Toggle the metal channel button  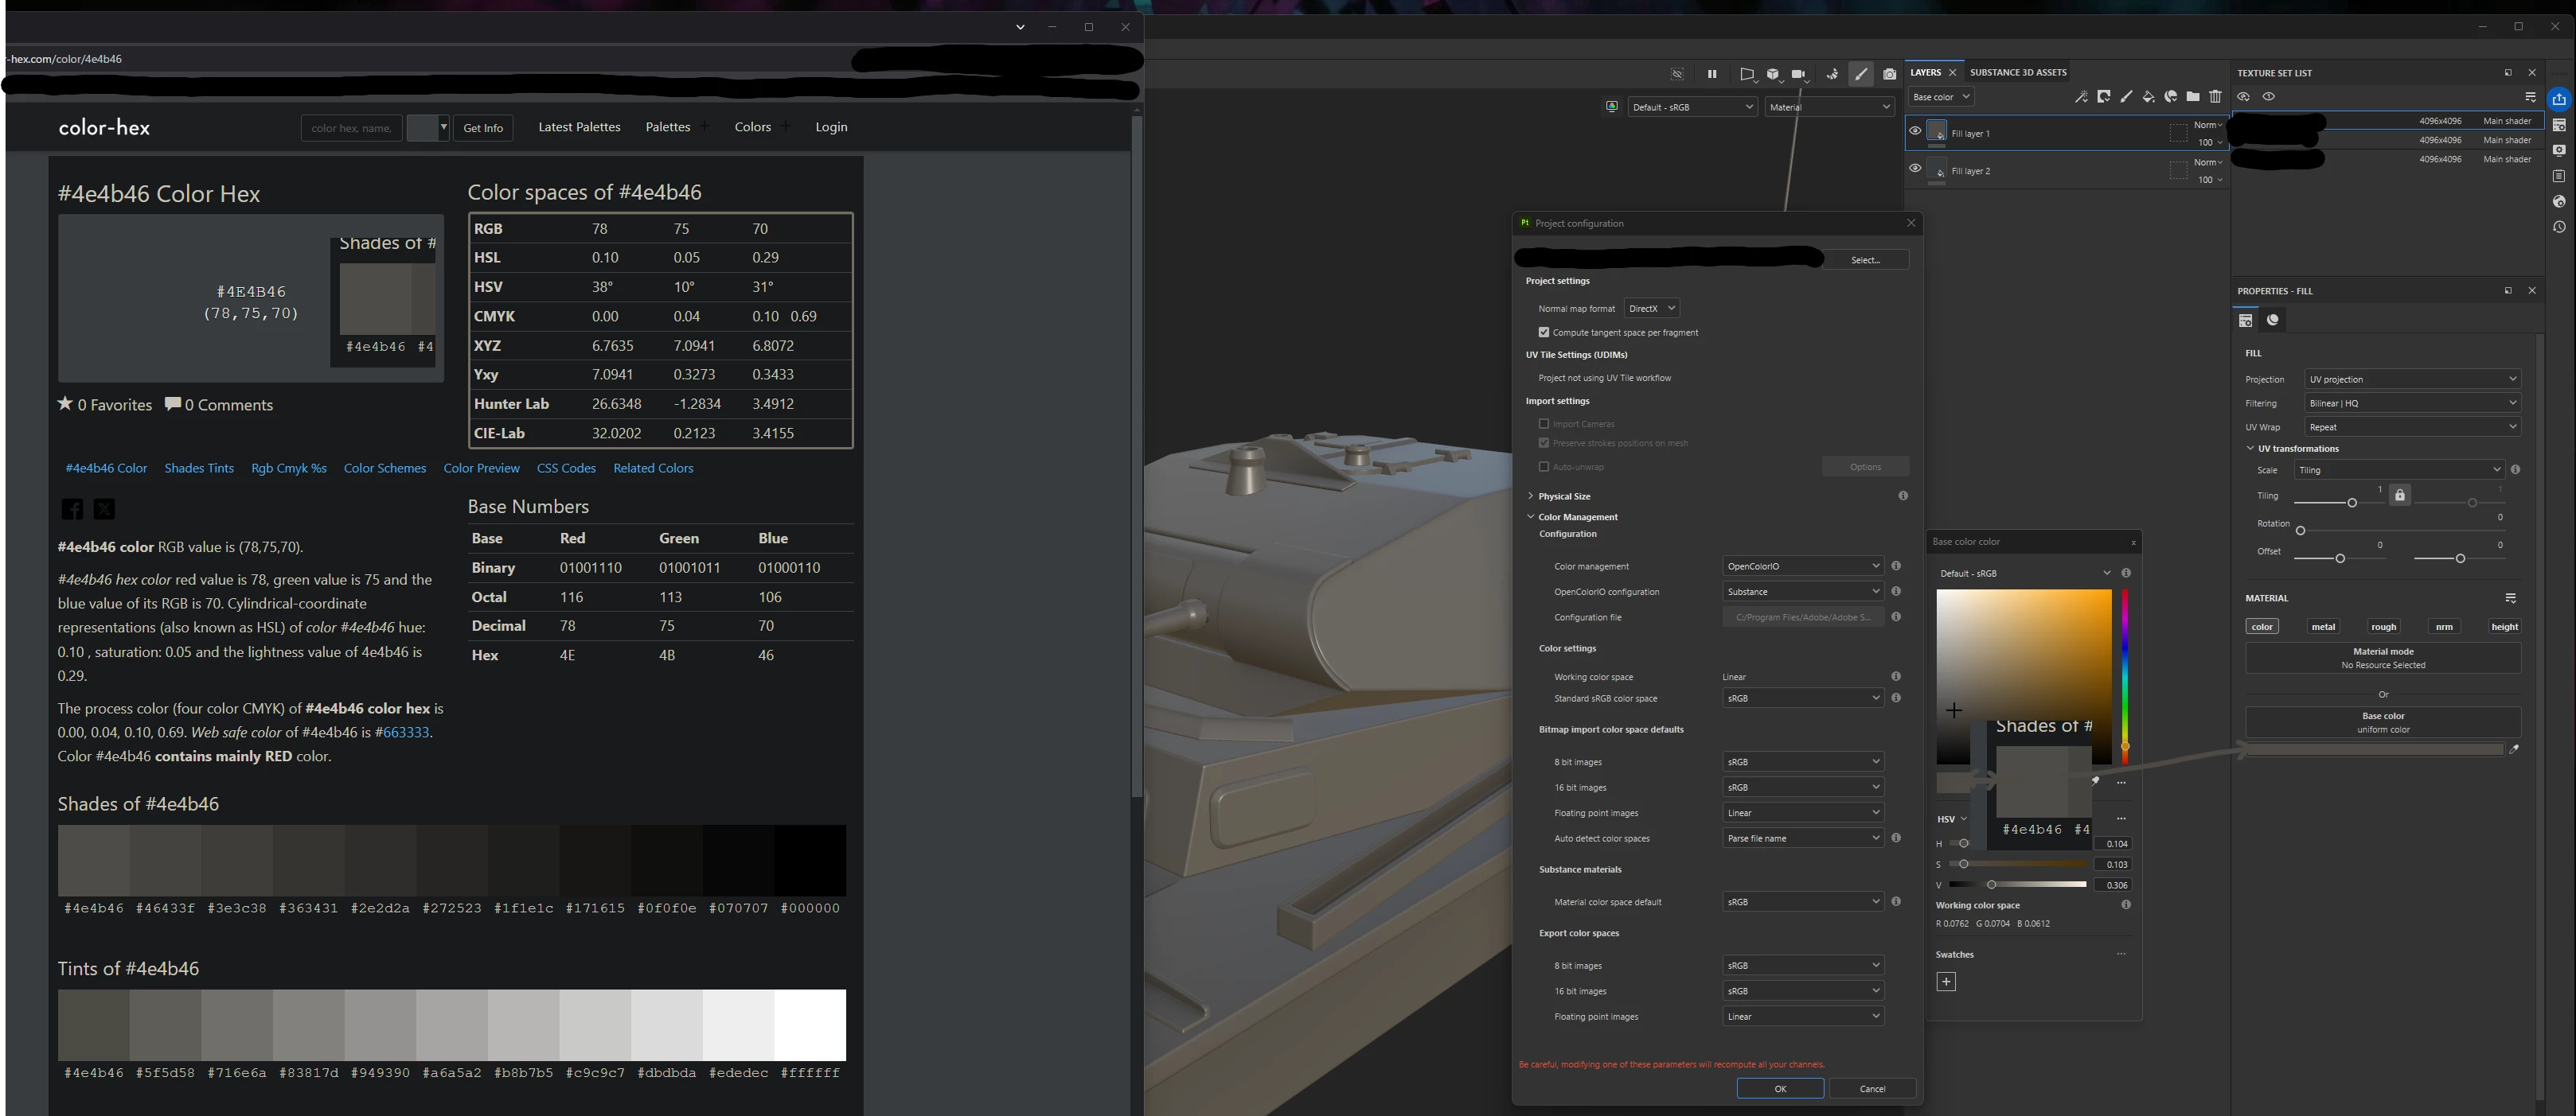pyautogui.click(x=2322, y=627)
